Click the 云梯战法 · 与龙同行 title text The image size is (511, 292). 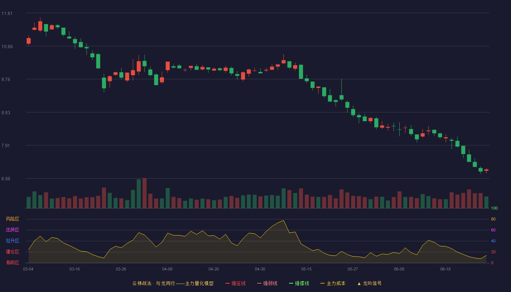tap(152, 283)
